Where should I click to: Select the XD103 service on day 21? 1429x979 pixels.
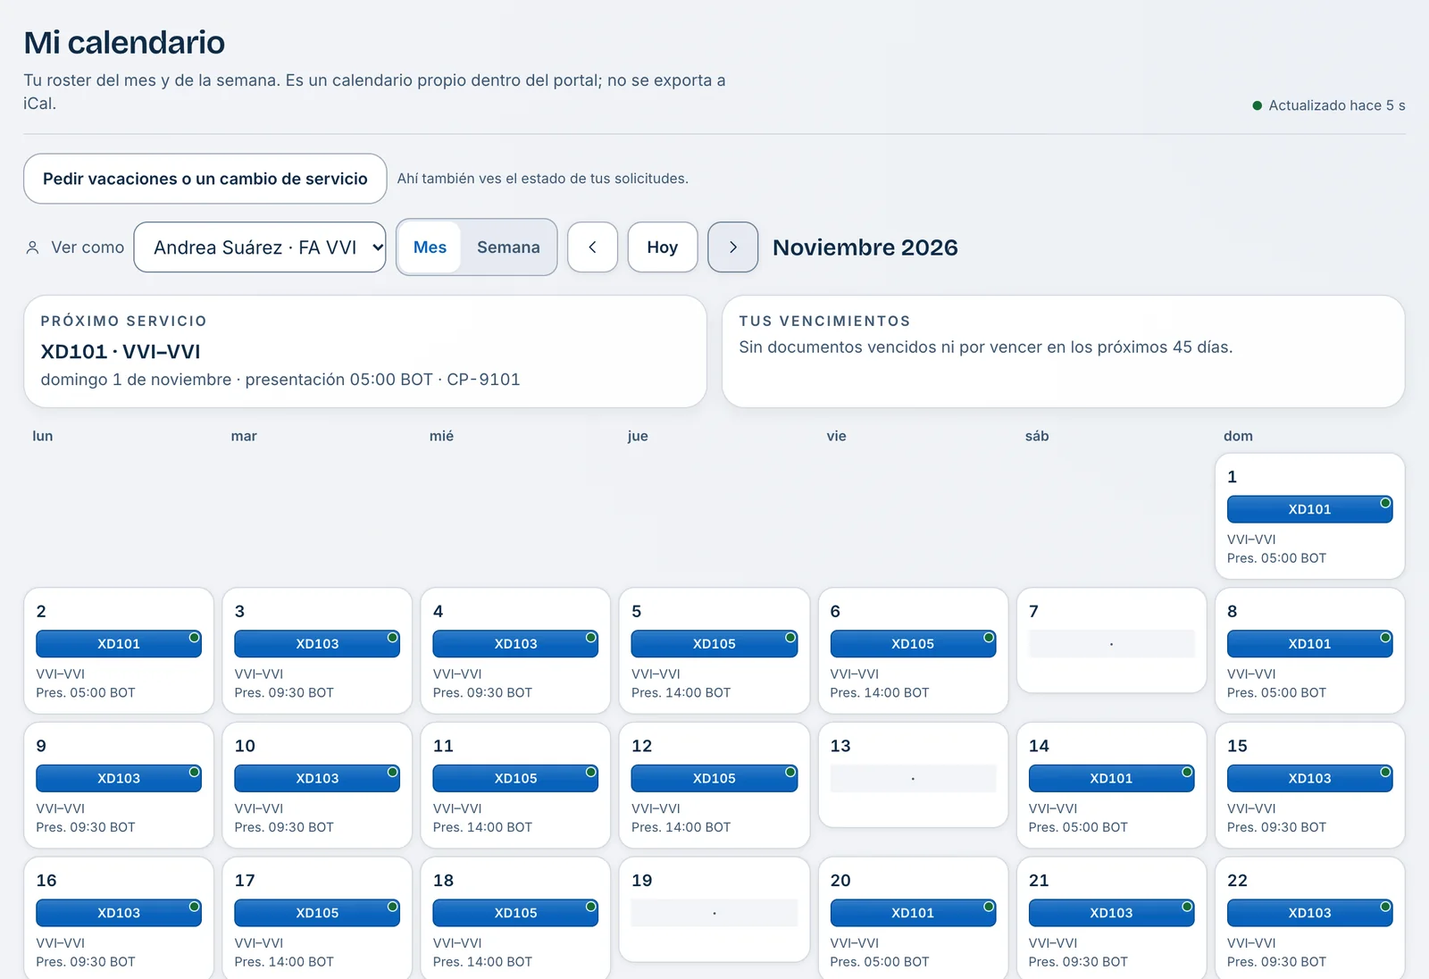point(1111,913)
